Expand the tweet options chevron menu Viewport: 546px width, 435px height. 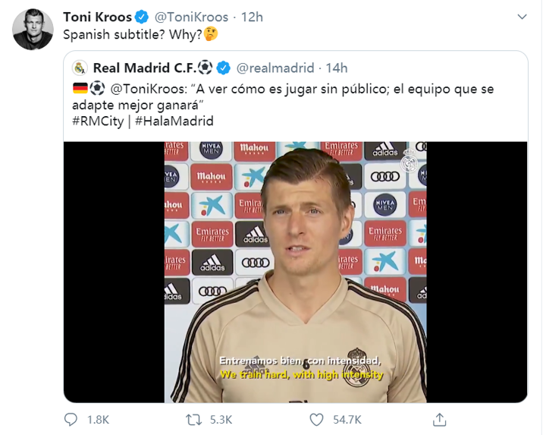point(522,17)
